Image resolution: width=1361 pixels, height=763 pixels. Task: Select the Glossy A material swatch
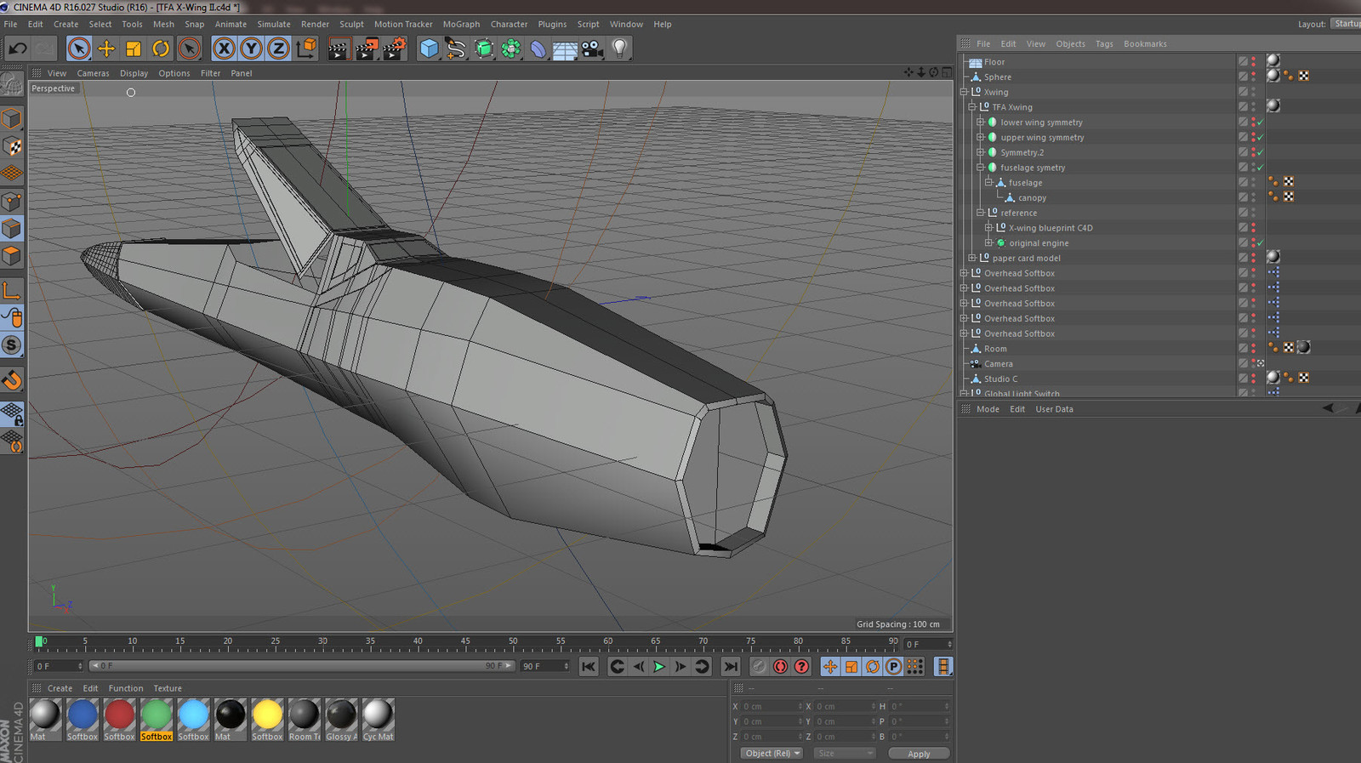coord(341,719)
